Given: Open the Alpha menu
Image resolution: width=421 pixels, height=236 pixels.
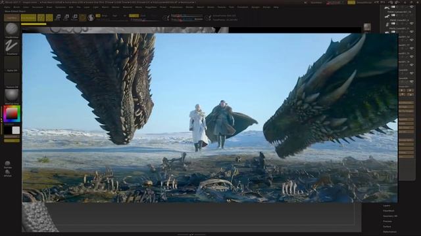Looking at the screenshot, I should pos(7,7).
